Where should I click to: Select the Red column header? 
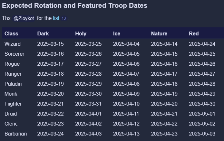[194, 33]
